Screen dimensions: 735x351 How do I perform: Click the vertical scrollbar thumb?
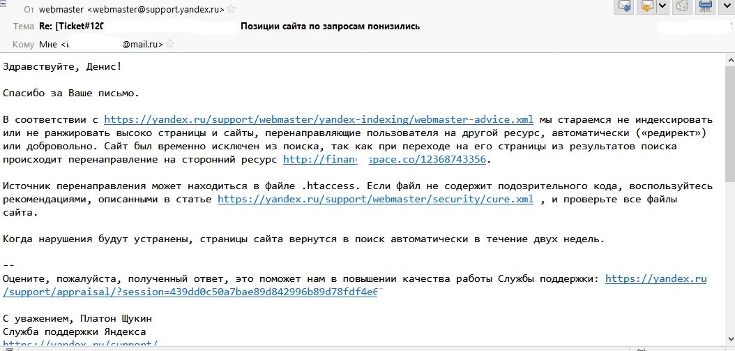coord(730,123)
